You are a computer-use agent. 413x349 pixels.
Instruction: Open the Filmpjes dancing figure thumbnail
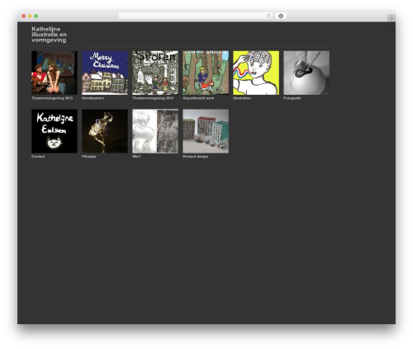(105, 131)
